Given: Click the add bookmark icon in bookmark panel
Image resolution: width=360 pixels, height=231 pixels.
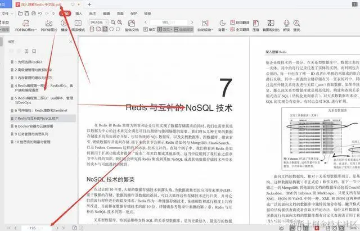Looking at the screenshot, I should coord(26,51).
